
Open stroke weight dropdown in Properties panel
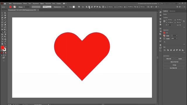click(x=177, y=36)
